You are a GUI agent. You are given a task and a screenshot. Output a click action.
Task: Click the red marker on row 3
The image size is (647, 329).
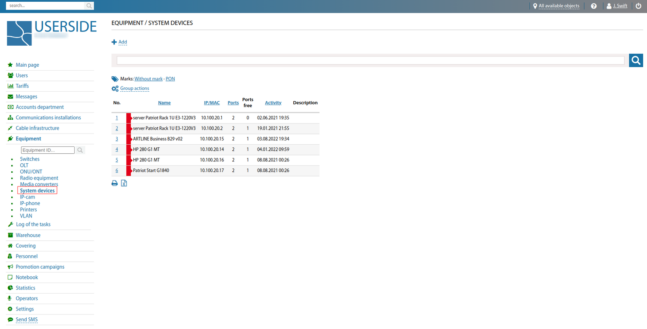click(129, 139)
